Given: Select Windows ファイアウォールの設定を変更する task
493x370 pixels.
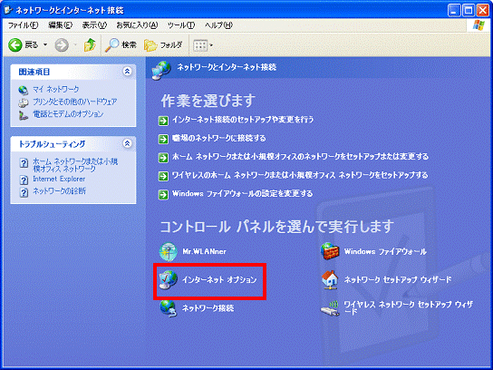Looking at the screenshot, I should click(x=242, y=193).
